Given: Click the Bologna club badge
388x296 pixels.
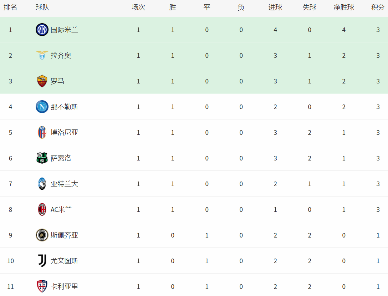Looking at the screenshot, I should pyautogui.click(x=42, y=132).
